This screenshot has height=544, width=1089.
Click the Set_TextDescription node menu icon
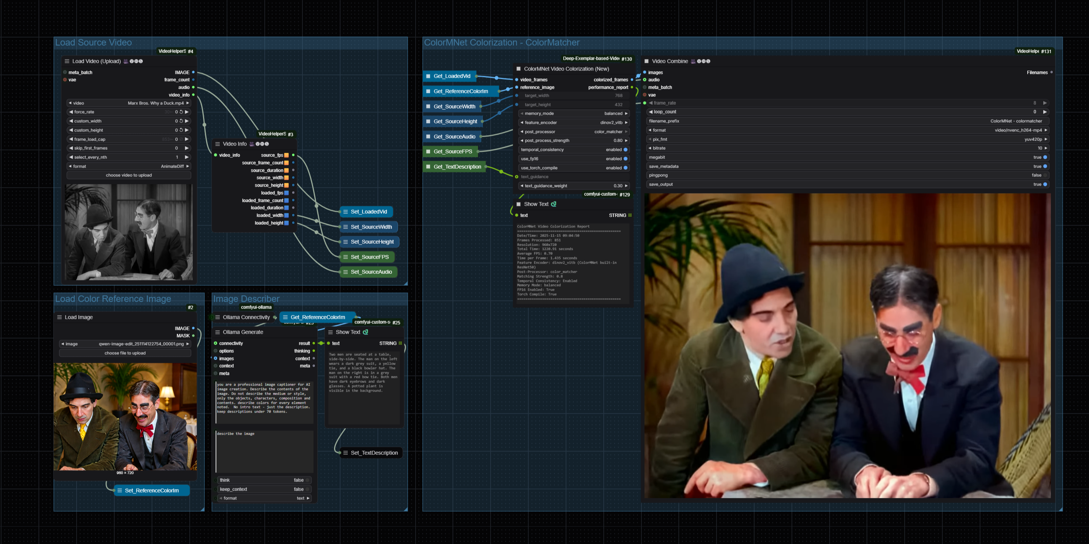click(x=345, y=453)
